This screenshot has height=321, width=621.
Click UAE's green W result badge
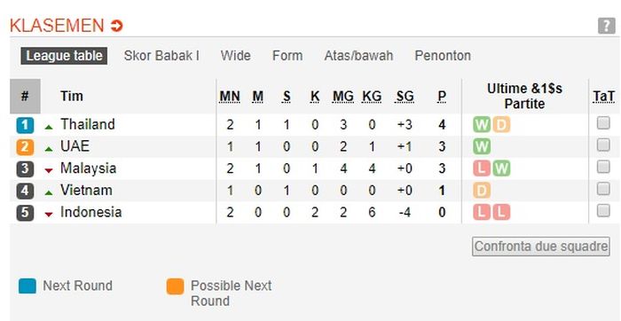(x=482, y=147)
